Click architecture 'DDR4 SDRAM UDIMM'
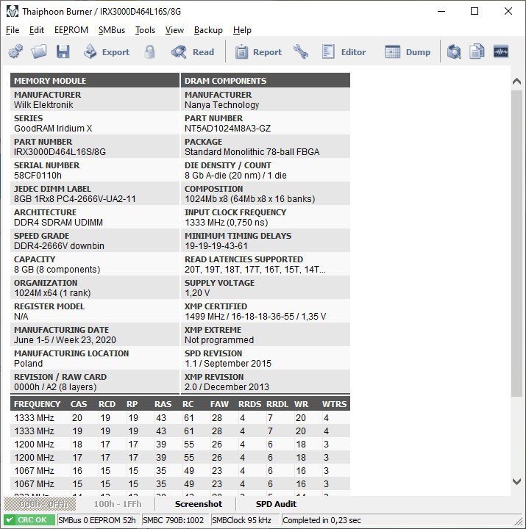 coord(58,223)
